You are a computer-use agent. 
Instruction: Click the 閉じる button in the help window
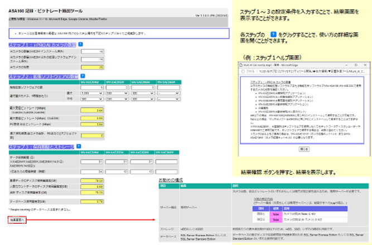click(304, 149)
